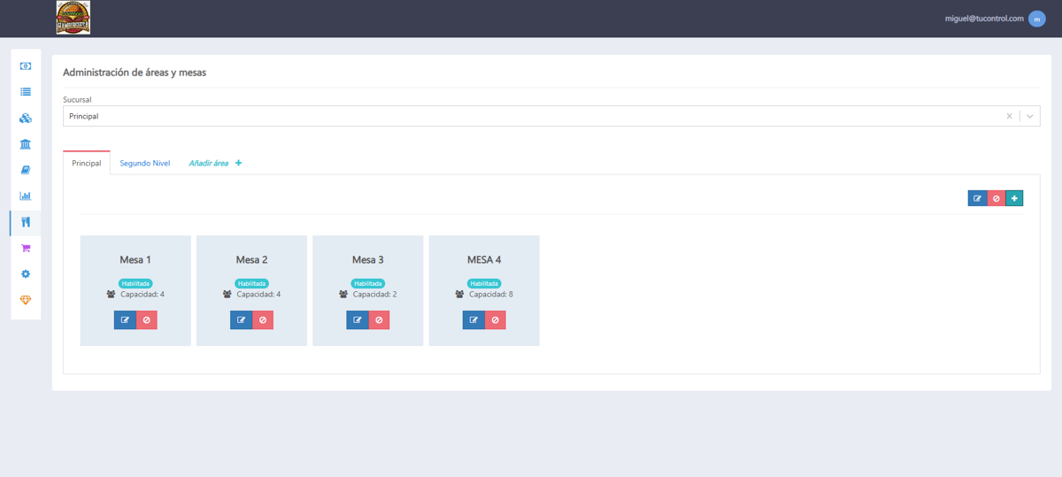The image size is (1062, 477).
Task: Click the Habilitada badge on Mesa 2
Action: [x=252, y=283]
